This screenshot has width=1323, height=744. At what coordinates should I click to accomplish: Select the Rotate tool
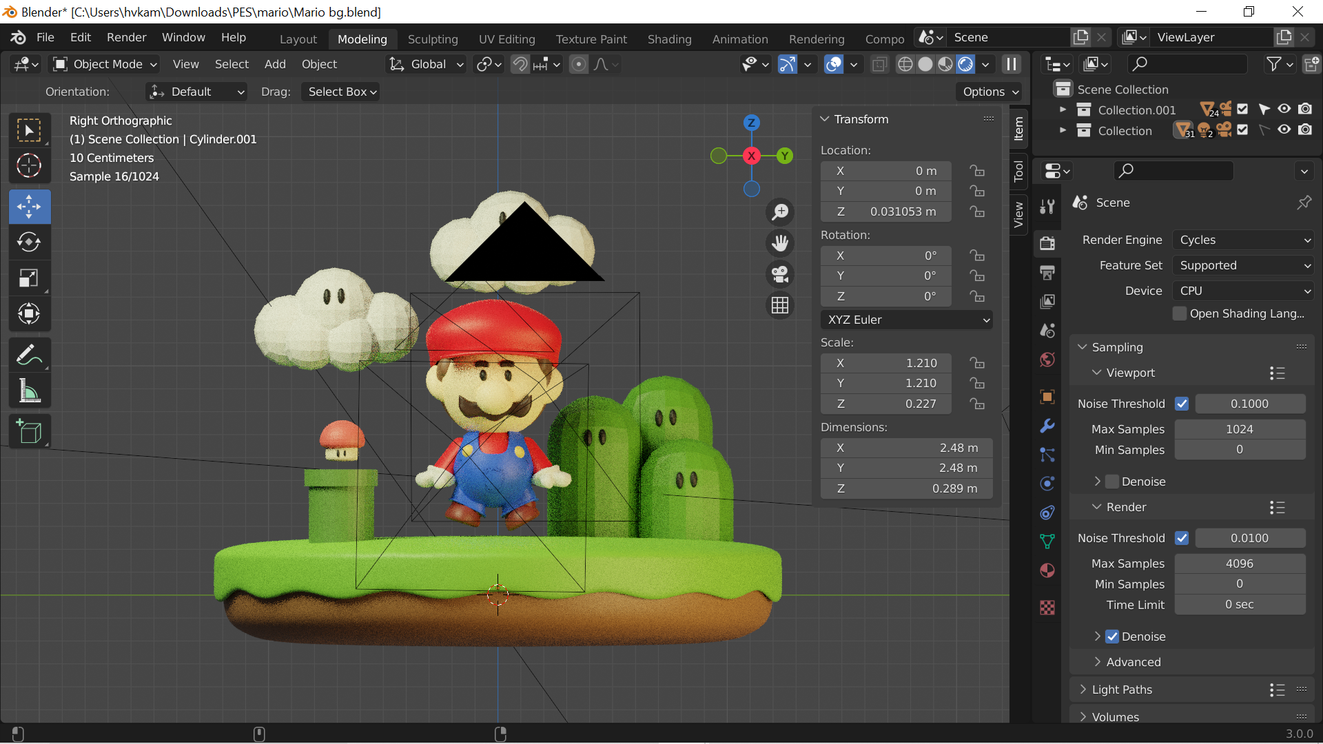(x=29, y=242)
